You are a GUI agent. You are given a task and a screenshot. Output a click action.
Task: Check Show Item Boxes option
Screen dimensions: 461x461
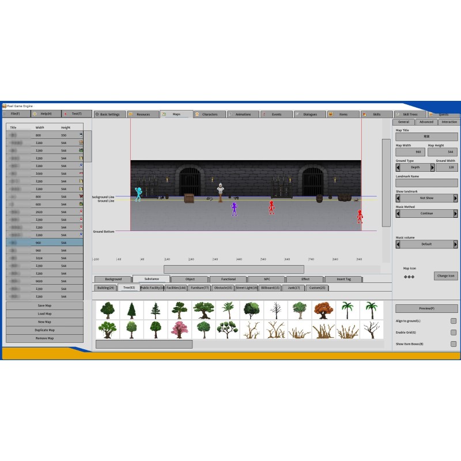[454, 344]
